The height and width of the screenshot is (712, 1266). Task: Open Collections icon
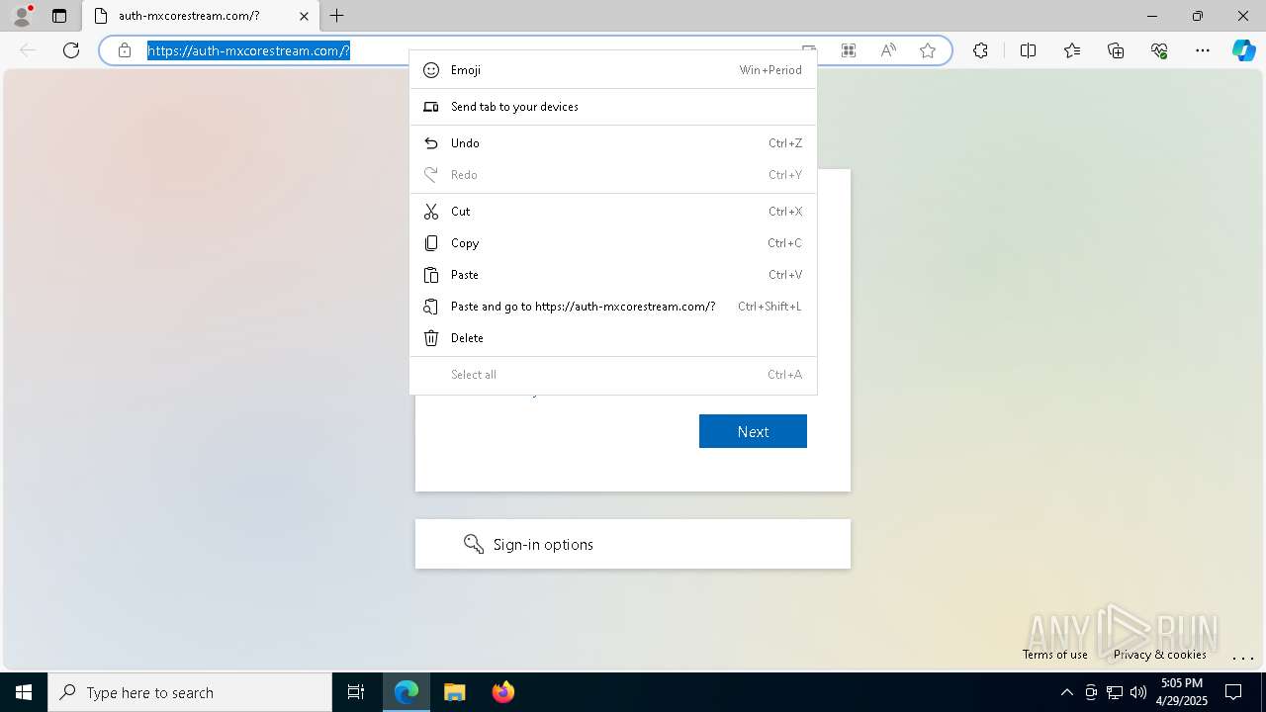pyautogui.click(x=1116, y=50)
